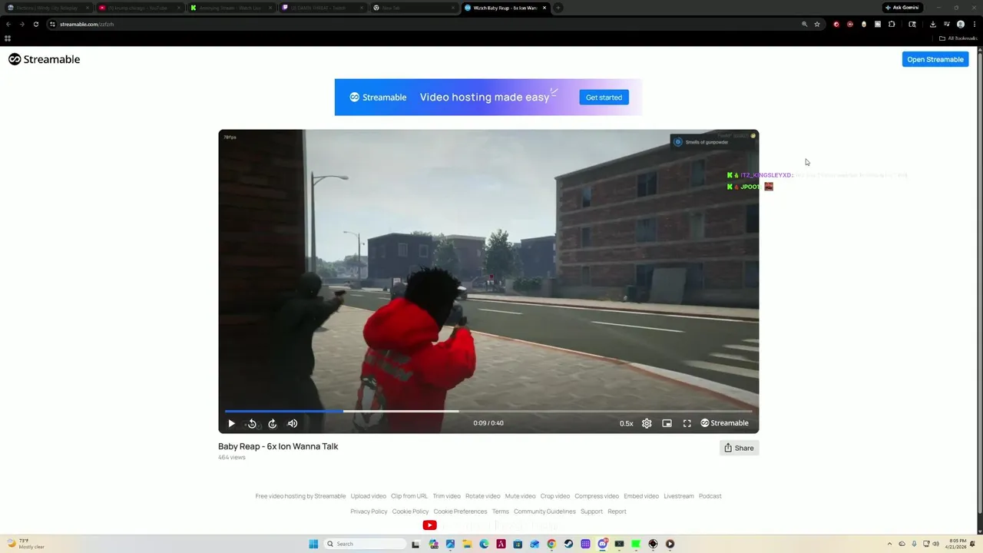Toggle picture-in-picture mode

click(667, 423)
